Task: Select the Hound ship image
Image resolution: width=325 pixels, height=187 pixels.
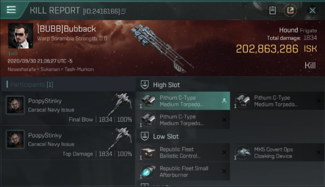Action: (162, 48)
